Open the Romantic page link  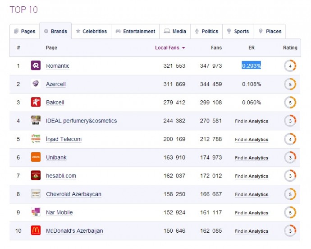tap(58, 66)
